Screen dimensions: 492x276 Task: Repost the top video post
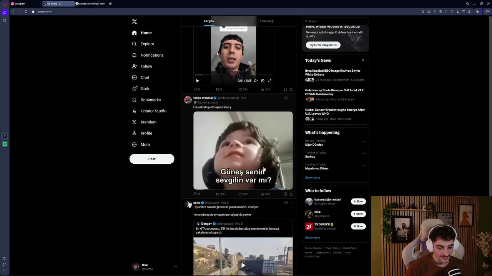[x=219, y=89]
